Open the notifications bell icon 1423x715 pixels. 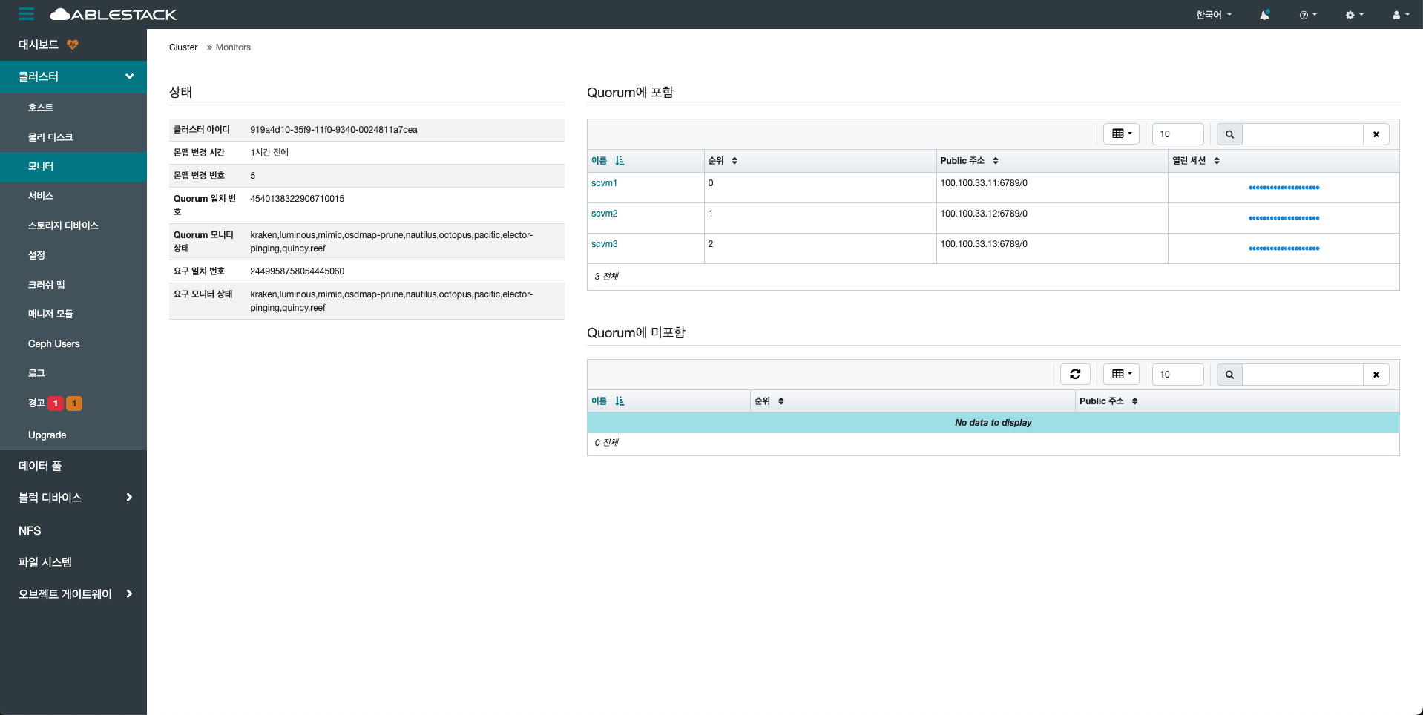[1264, 15]
